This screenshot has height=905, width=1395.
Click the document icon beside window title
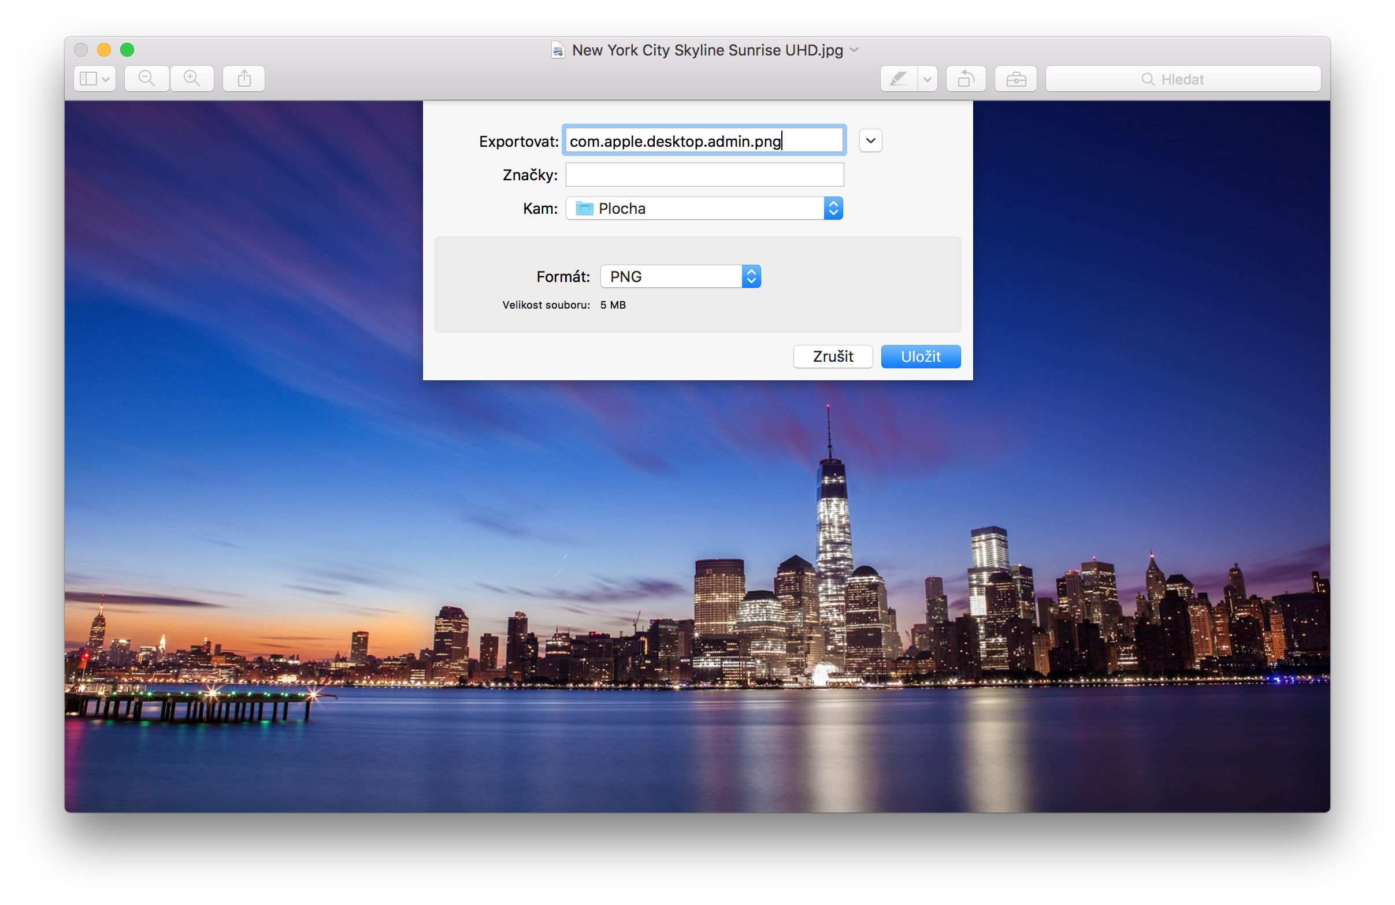558,50
